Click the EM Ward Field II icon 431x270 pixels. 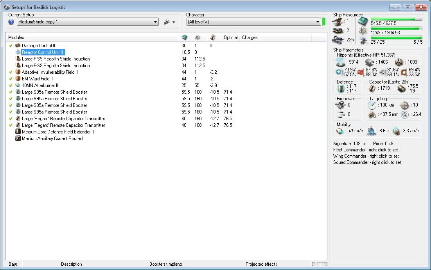point(18,79)
